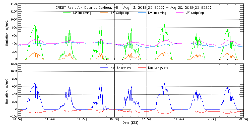The height and width of the screenshot is (125, 251).
Task: Select the 20-Aug tick label
Action: click(243, 119)
